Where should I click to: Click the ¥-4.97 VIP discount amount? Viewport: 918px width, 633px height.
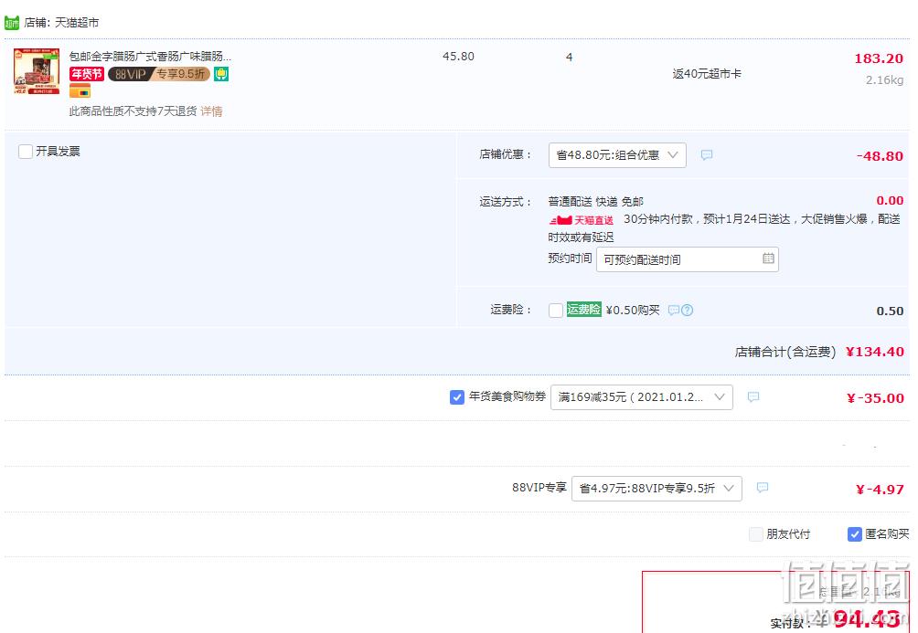click(x=880, y=490)
